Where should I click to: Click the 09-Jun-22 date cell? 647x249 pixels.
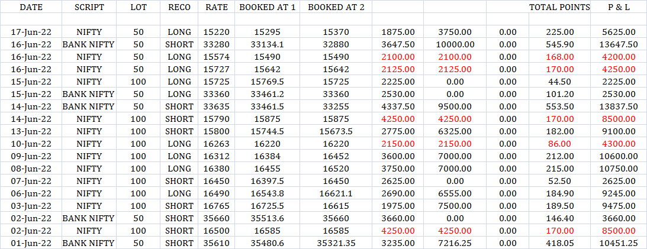[x=31, y=156]
